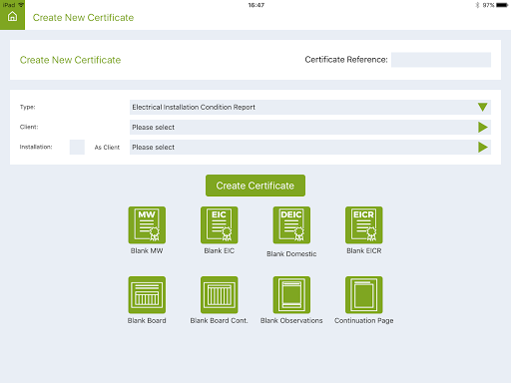Open the Continuation Page icon
The width and height of the screenshot is (511, 383).
364,295
